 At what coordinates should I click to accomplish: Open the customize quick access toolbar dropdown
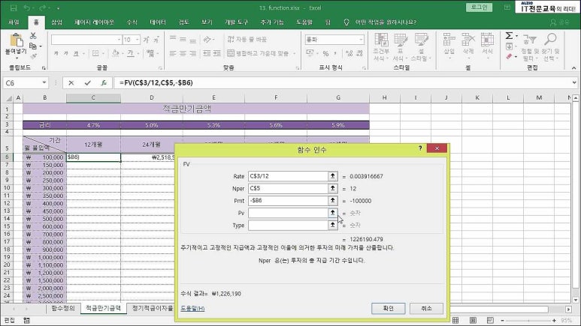(59, 7)
